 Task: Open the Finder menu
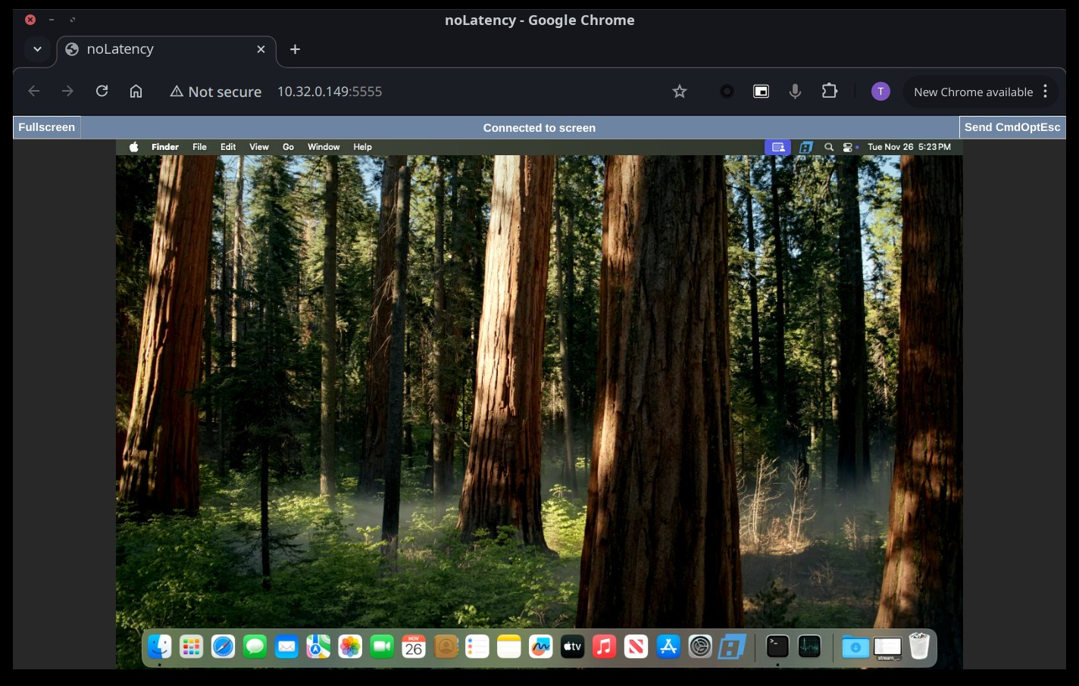click(x=165, y=147)
